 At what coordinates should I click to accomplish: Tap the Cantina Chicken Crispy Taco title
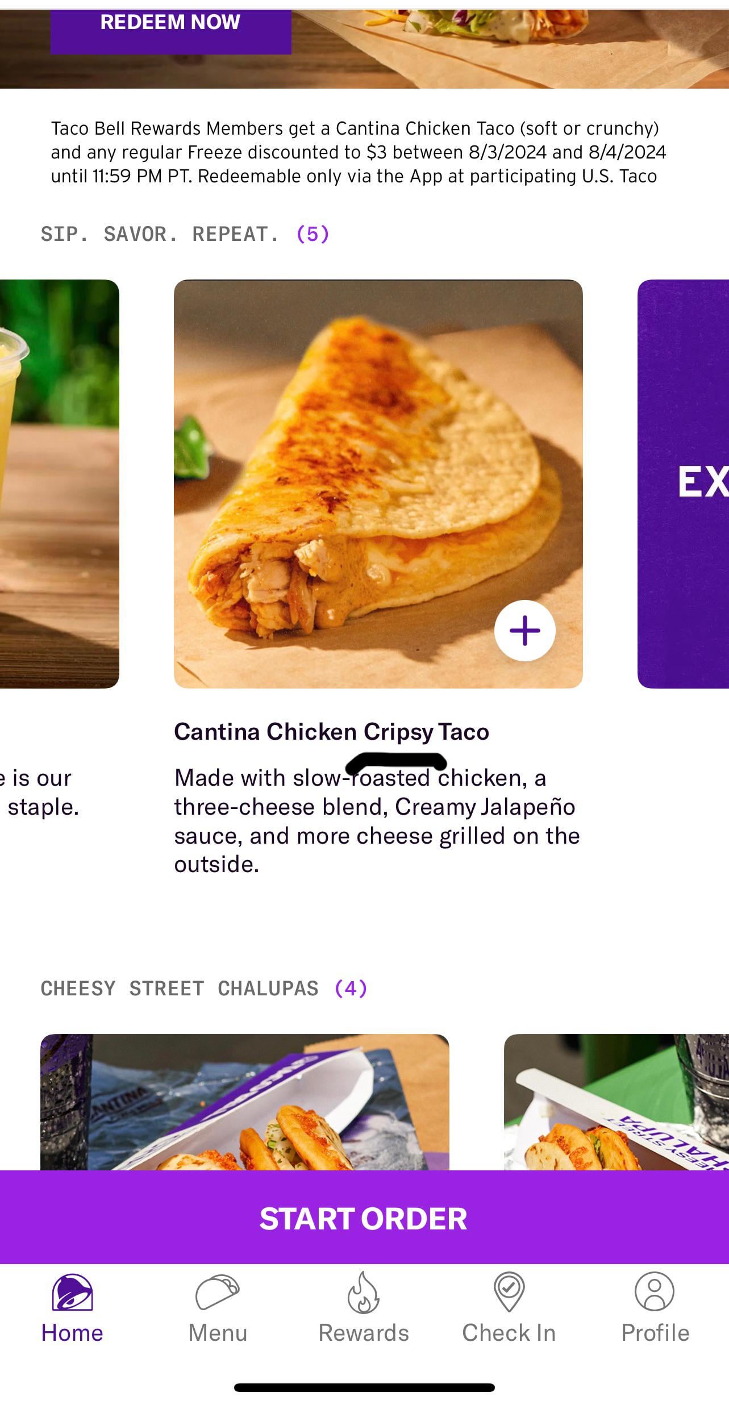click(x=331, y=732)
